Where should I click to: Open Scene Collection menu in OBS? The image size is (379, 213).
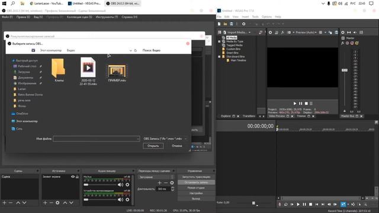coord(79,17)
